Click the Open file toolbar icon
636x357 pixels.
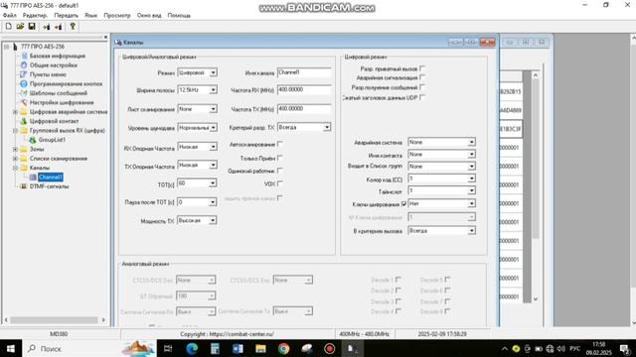(20, 27)
